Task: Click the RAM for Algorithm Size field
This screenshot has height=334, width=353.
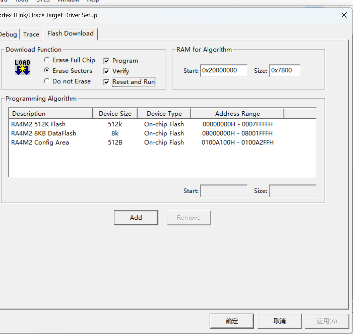Action: pyautogui.click(x=284, y=71)
